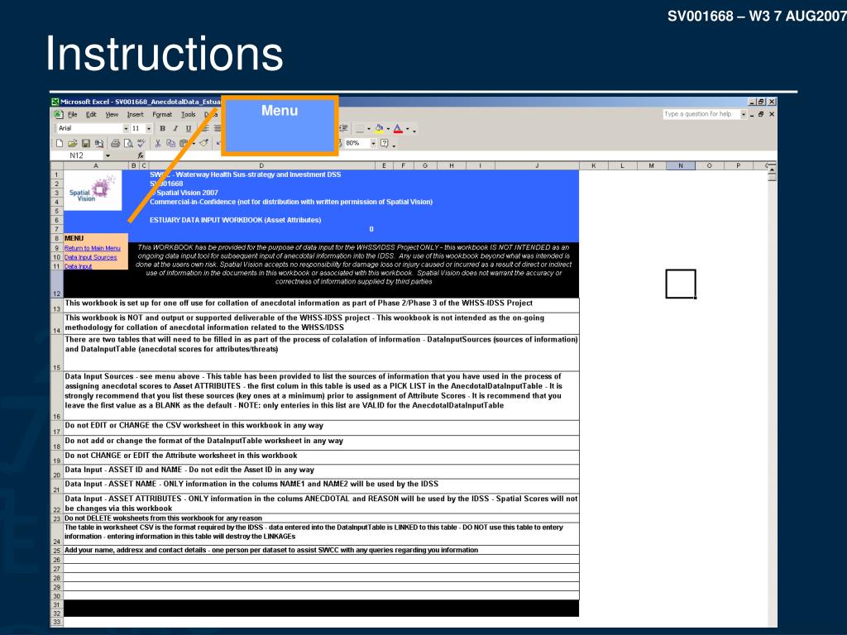This screenshot has height=635, width=847.
Task: Select the Format Painter brush icon
Action: pyautogui.click(x=203, y=143)
